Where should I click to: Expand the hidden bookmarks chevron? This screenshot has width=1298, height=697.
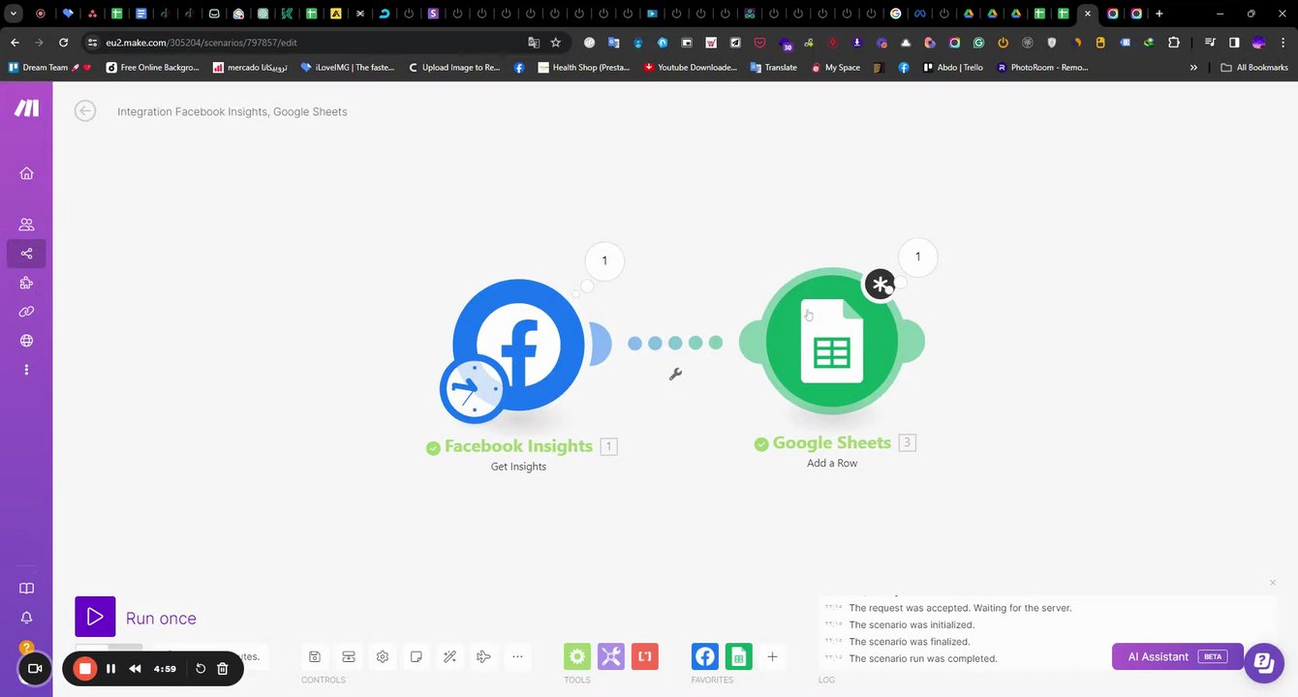[x=1193, y=68]
